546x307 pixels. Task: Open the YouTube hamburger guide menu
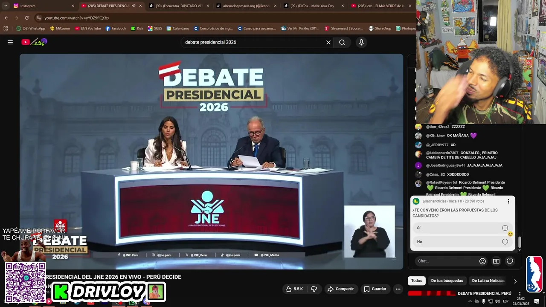(x=10, y=42)
